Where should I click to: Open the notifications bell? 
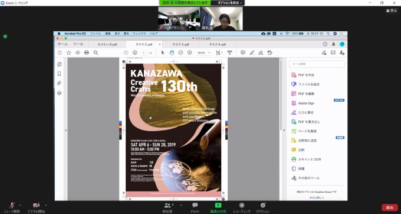334,44
